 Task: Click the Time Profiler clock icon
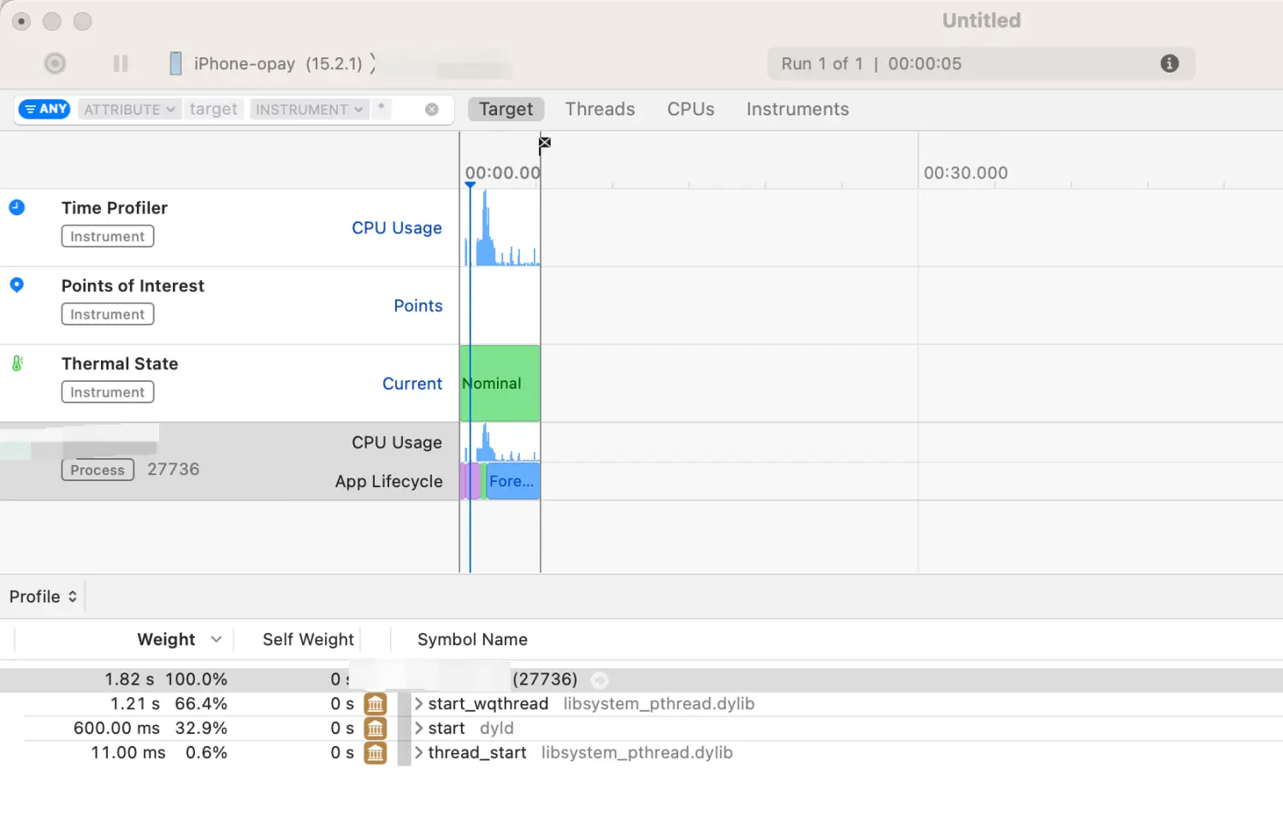17,208
